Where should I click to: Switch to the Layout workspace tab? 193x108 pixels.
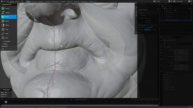[28, 1]
